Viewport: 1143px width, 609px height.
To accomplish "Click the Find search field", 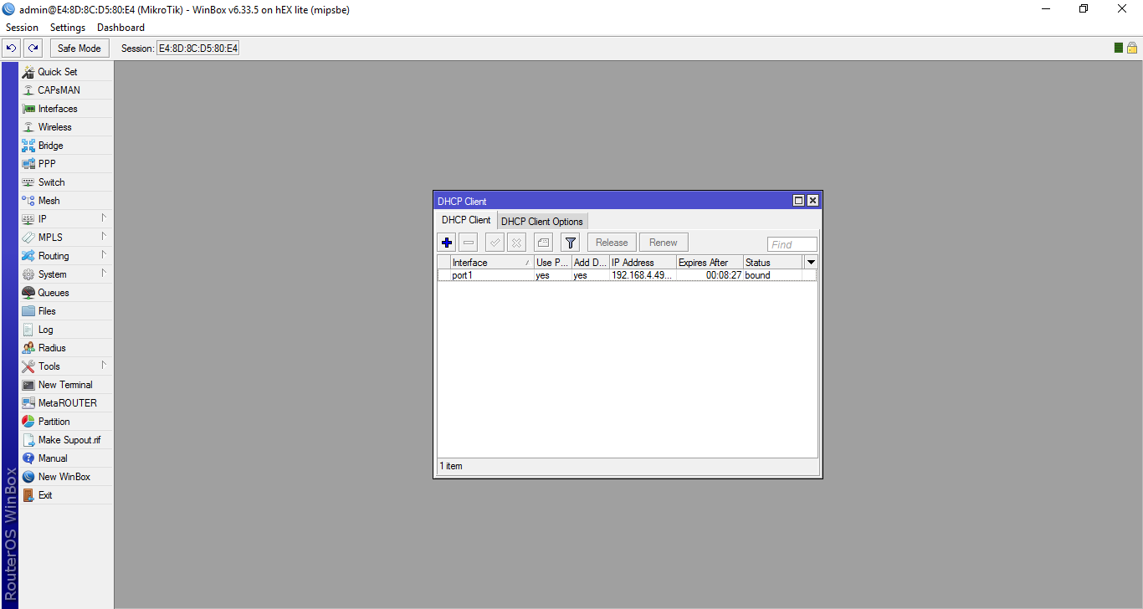I will pos(792,244).
